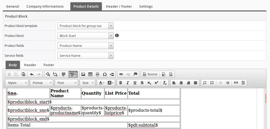
Task: Click the info icon beside Block Start
Action: tap(117, 36)
